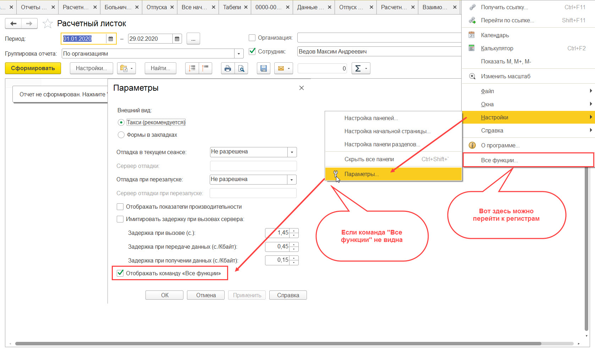This screenshot has height=350, width=595.
Task: Decrease Задержка при передаче данных value
Action: click(294, 249)
